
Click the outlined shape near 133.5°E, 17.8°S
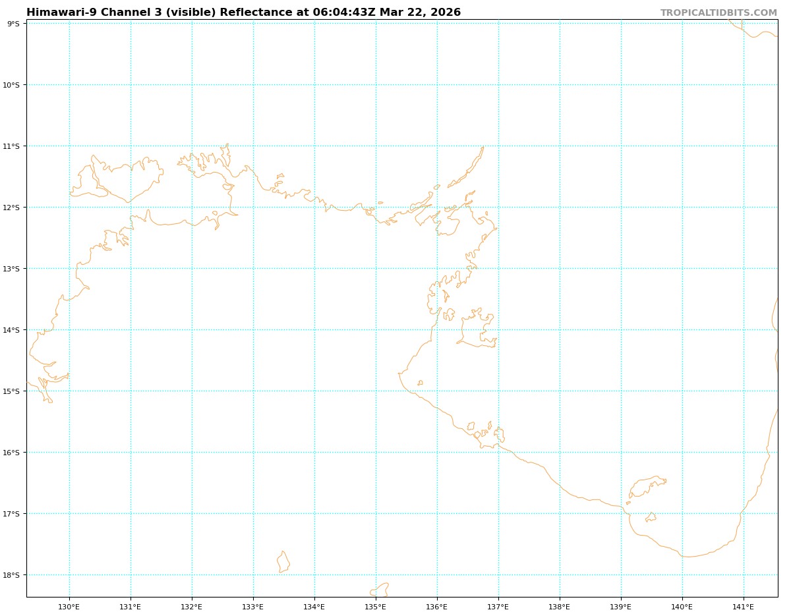283,562
